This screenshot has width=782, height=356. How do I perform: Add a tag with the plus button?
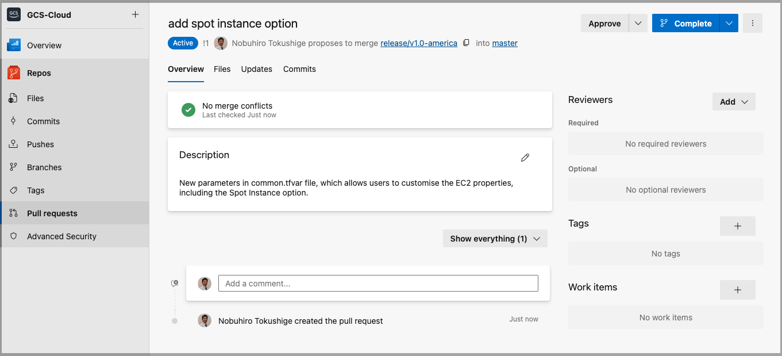click(737, 226)
